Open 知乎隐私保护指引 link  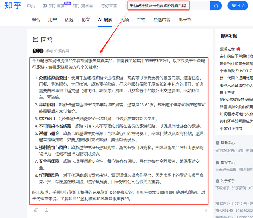click(229, 151)
